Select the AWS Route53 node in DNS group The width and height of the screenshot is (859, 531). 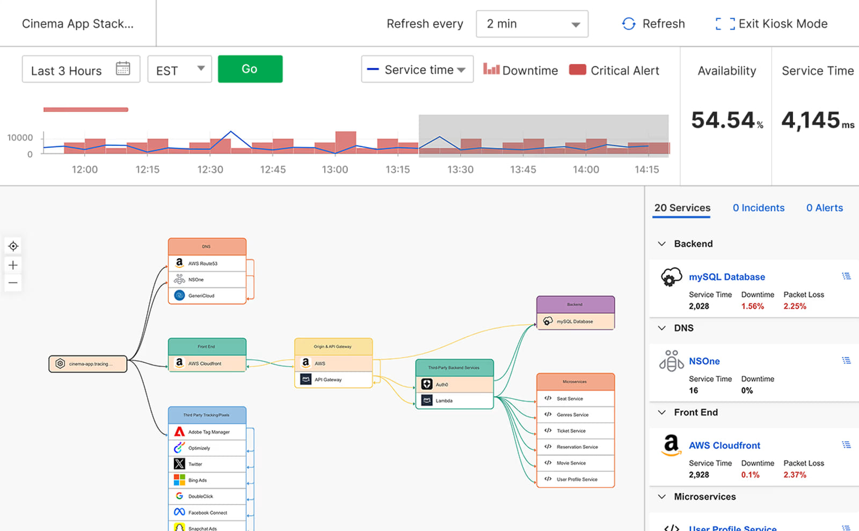point(207,264)
